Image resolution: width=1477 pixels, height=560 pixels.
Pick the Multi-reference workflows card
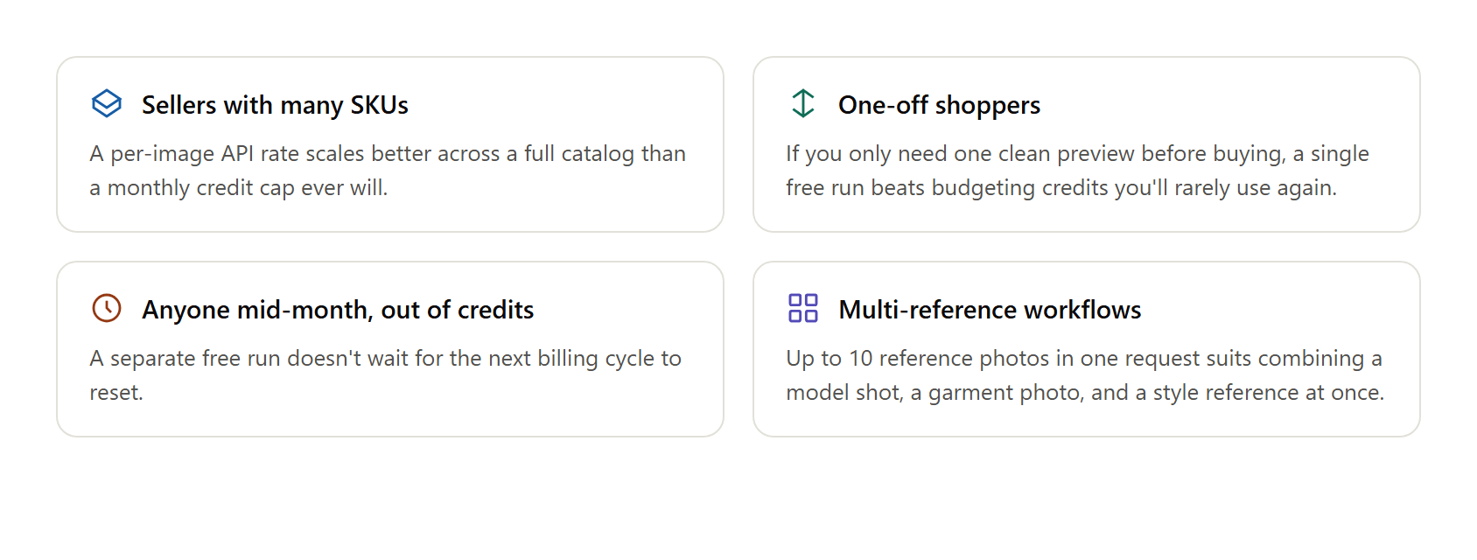click(x=1087, y=349)
